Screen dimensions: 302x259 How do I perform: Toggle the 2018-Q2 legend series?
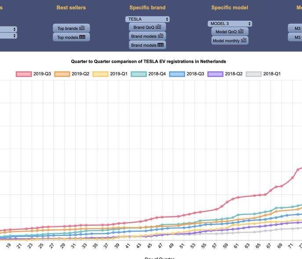(x=225, y=74)
